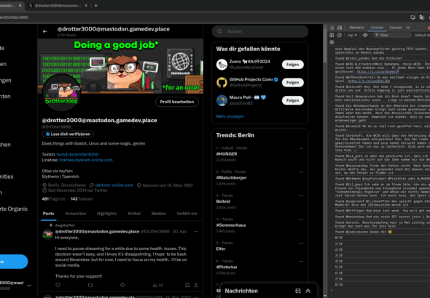Open the #Maischberger trend

click(x=231, y=177)
